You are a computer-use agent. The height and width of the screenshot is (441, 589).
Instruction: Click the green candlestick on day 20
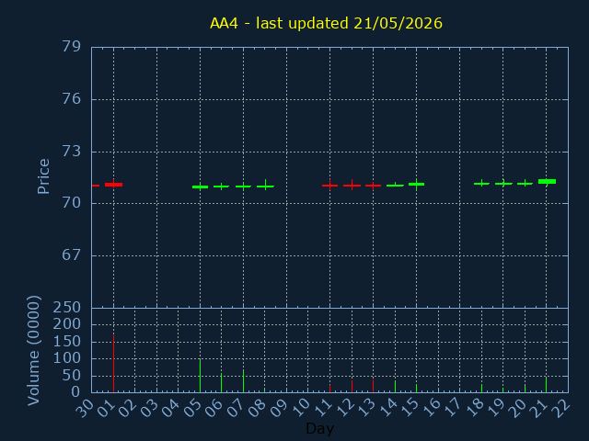(x=525, y=184)
